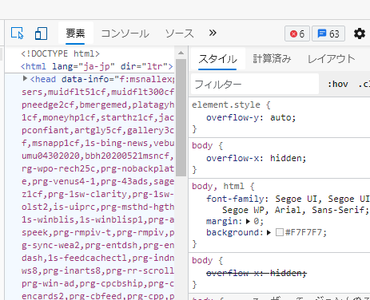Screen dimensions: 370x300
Task: Click the margin value 0
Action: click(257, 221)
